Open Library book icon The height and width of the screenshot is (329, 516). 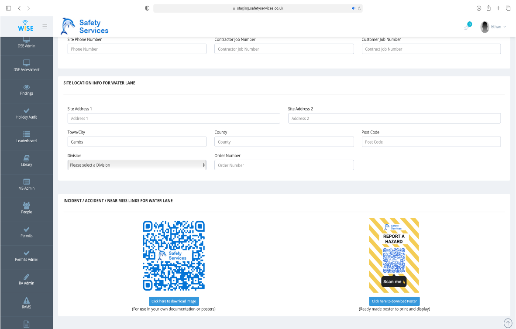point(27,158)
